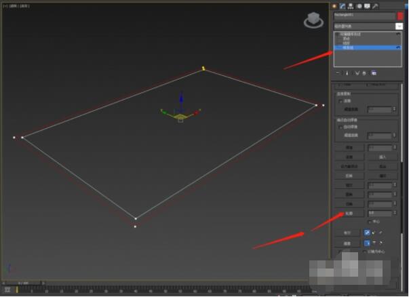The image size is (409, 297).
Task: Select the Boolean union operation icon
Action: click(x=368, y=233)
